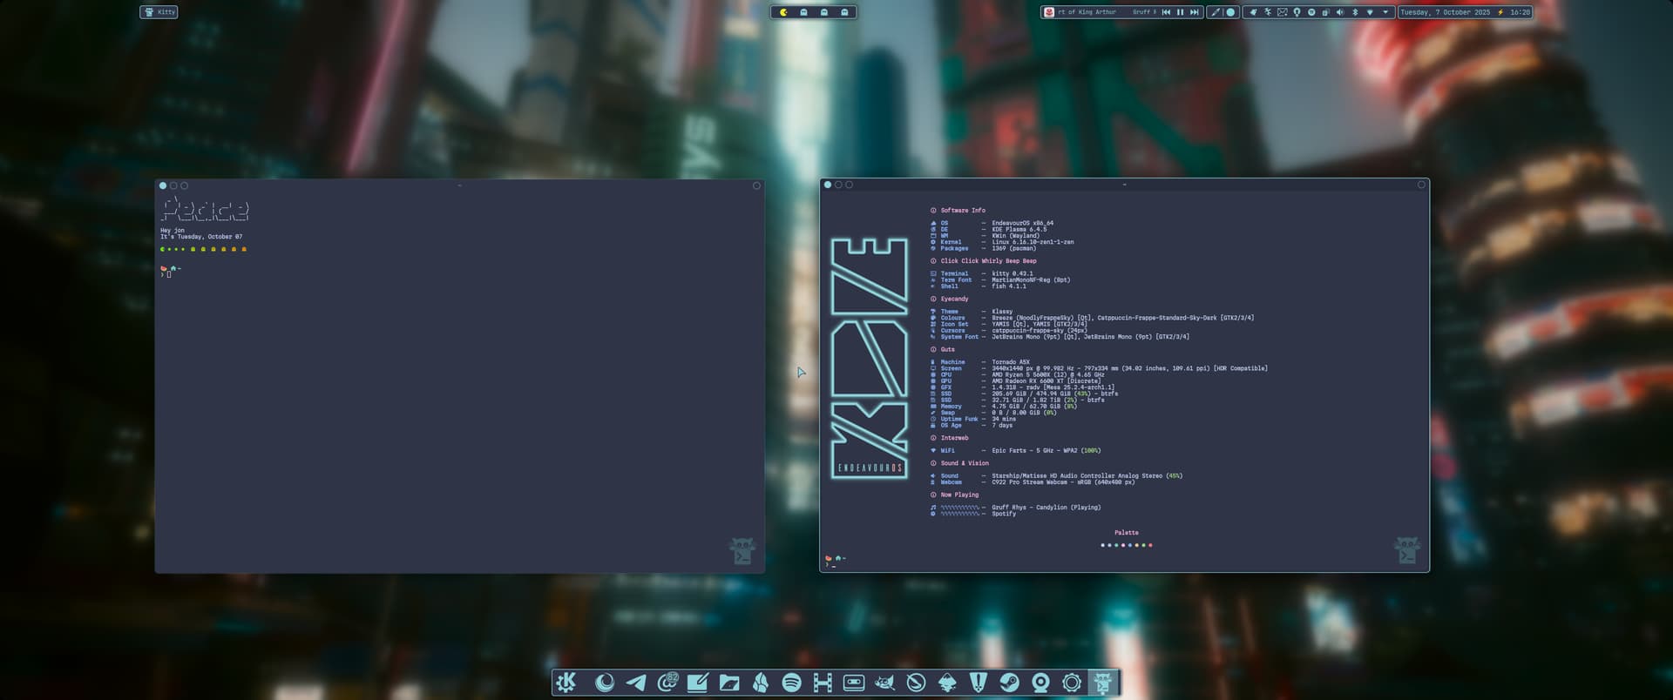Go back to the previous track
Viewport: 1673px width, 700px height.
click(x=1166, y=12)
